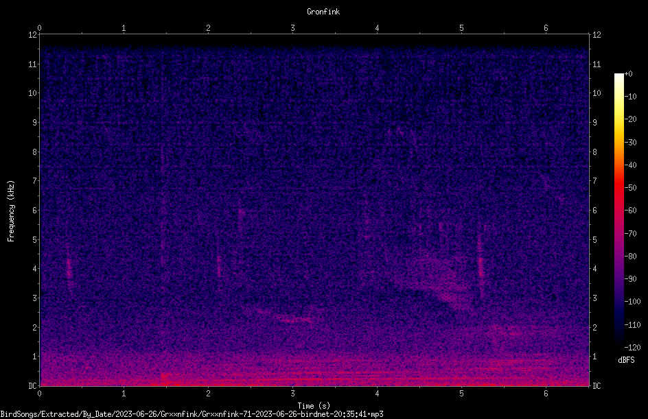
Task: Select the Frequency (kHz) axis label
Action: click(11, 211)
